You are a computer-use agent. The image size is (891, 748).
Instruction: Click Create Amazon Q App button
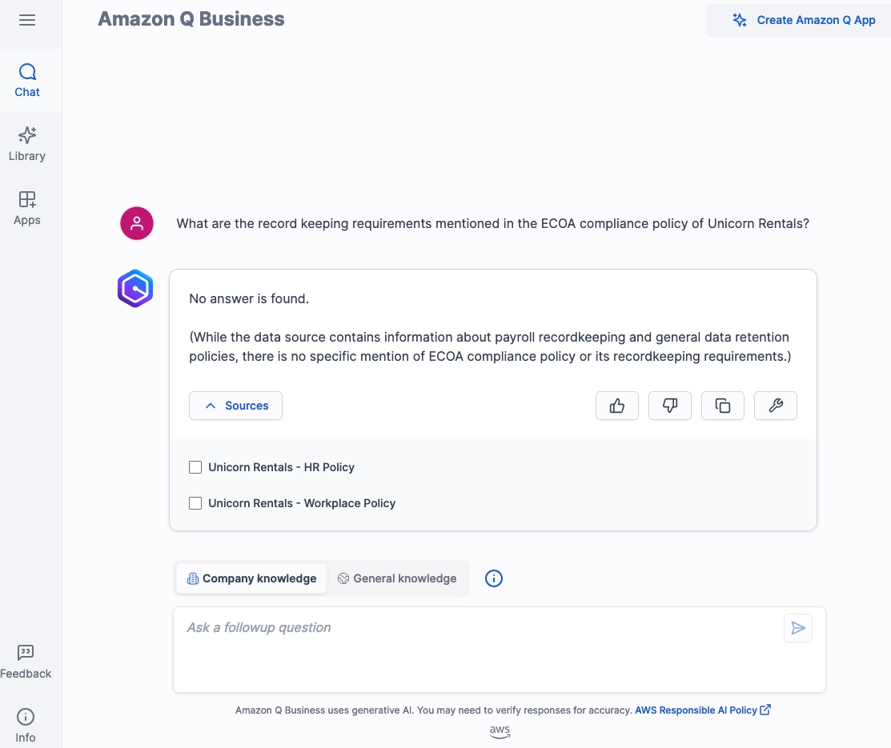click(x=805, y=20)
